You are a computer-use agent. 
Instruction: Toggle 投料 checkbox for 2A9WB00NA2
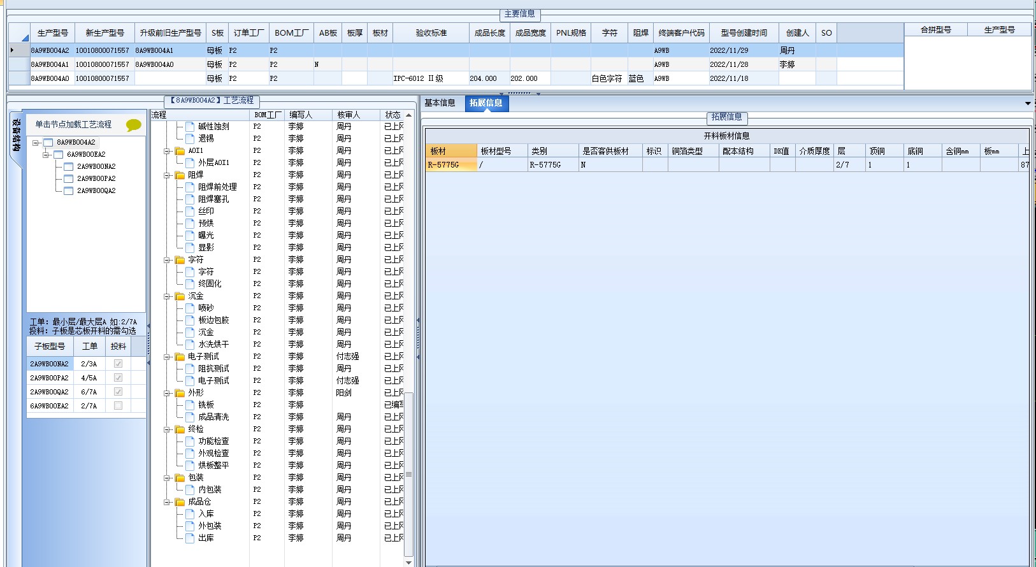point(118,364)
